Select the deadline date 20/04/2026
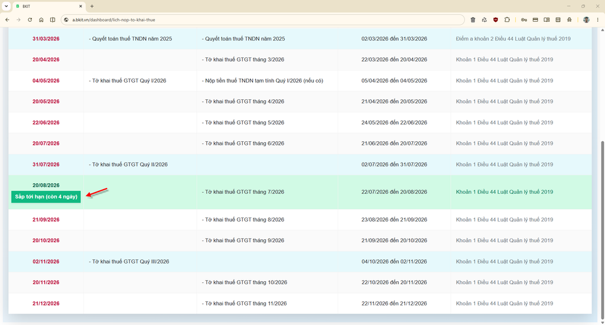Image resolution: width=605 pixels, height=325 pixels. click(x=46, y=60)
